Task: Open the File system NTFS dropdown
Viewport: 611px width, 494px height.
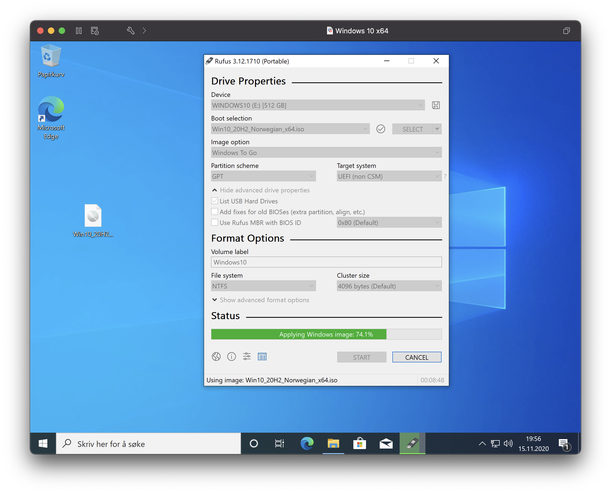Action: click(x=263, y=286)
